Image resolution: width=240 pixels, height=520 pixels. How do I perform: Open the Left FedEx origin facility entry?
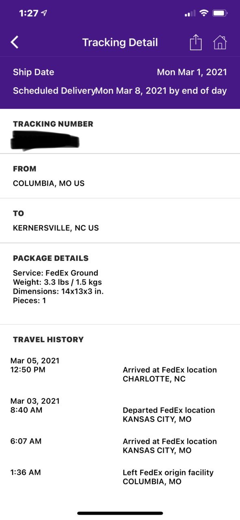coord(168,477)
